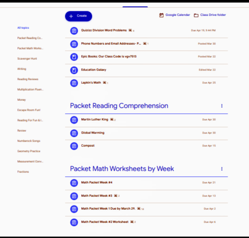
Task: Open Packet Math Worksheets by Week options menu
Action: [x=222, y=169]
